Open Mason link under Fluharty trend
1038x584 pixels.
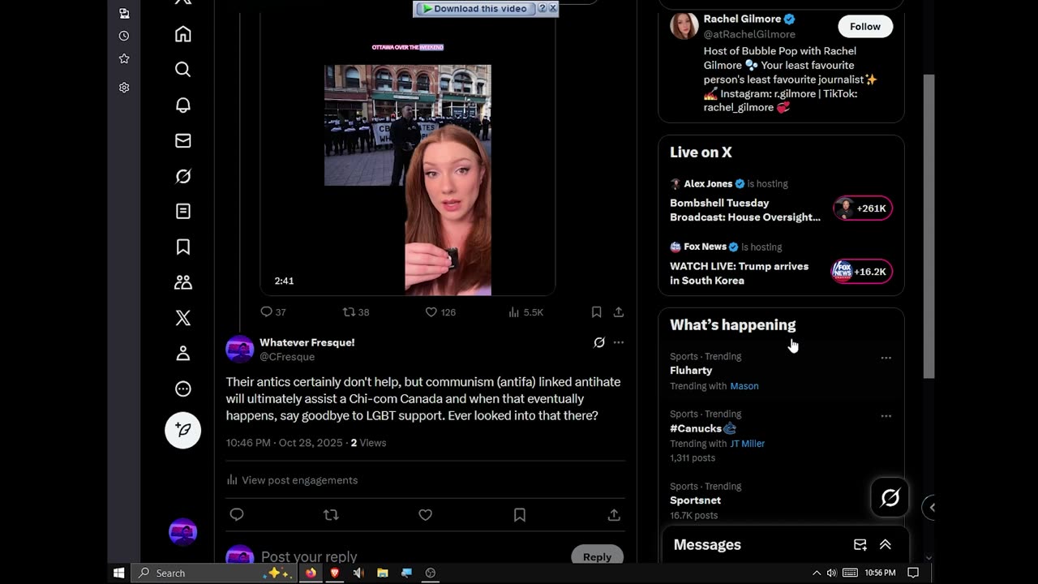(744, 386)
